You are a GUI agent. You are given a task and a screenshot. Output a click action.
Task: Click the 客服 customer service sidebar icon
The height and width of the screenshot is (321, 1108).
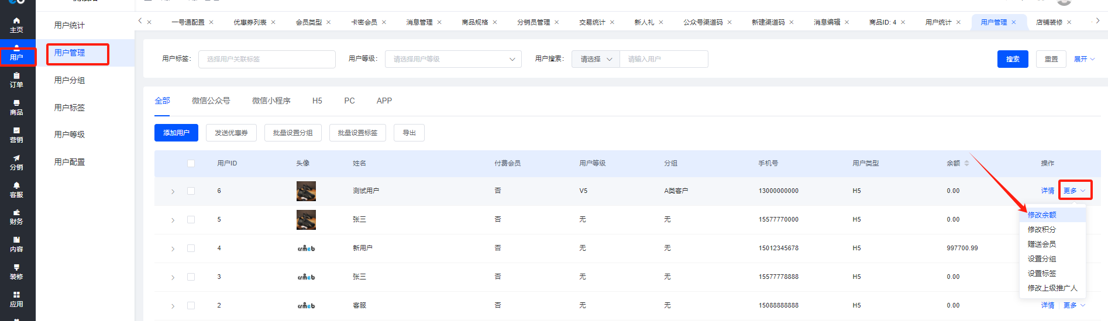pyautogui.click(x=16, y=190)
